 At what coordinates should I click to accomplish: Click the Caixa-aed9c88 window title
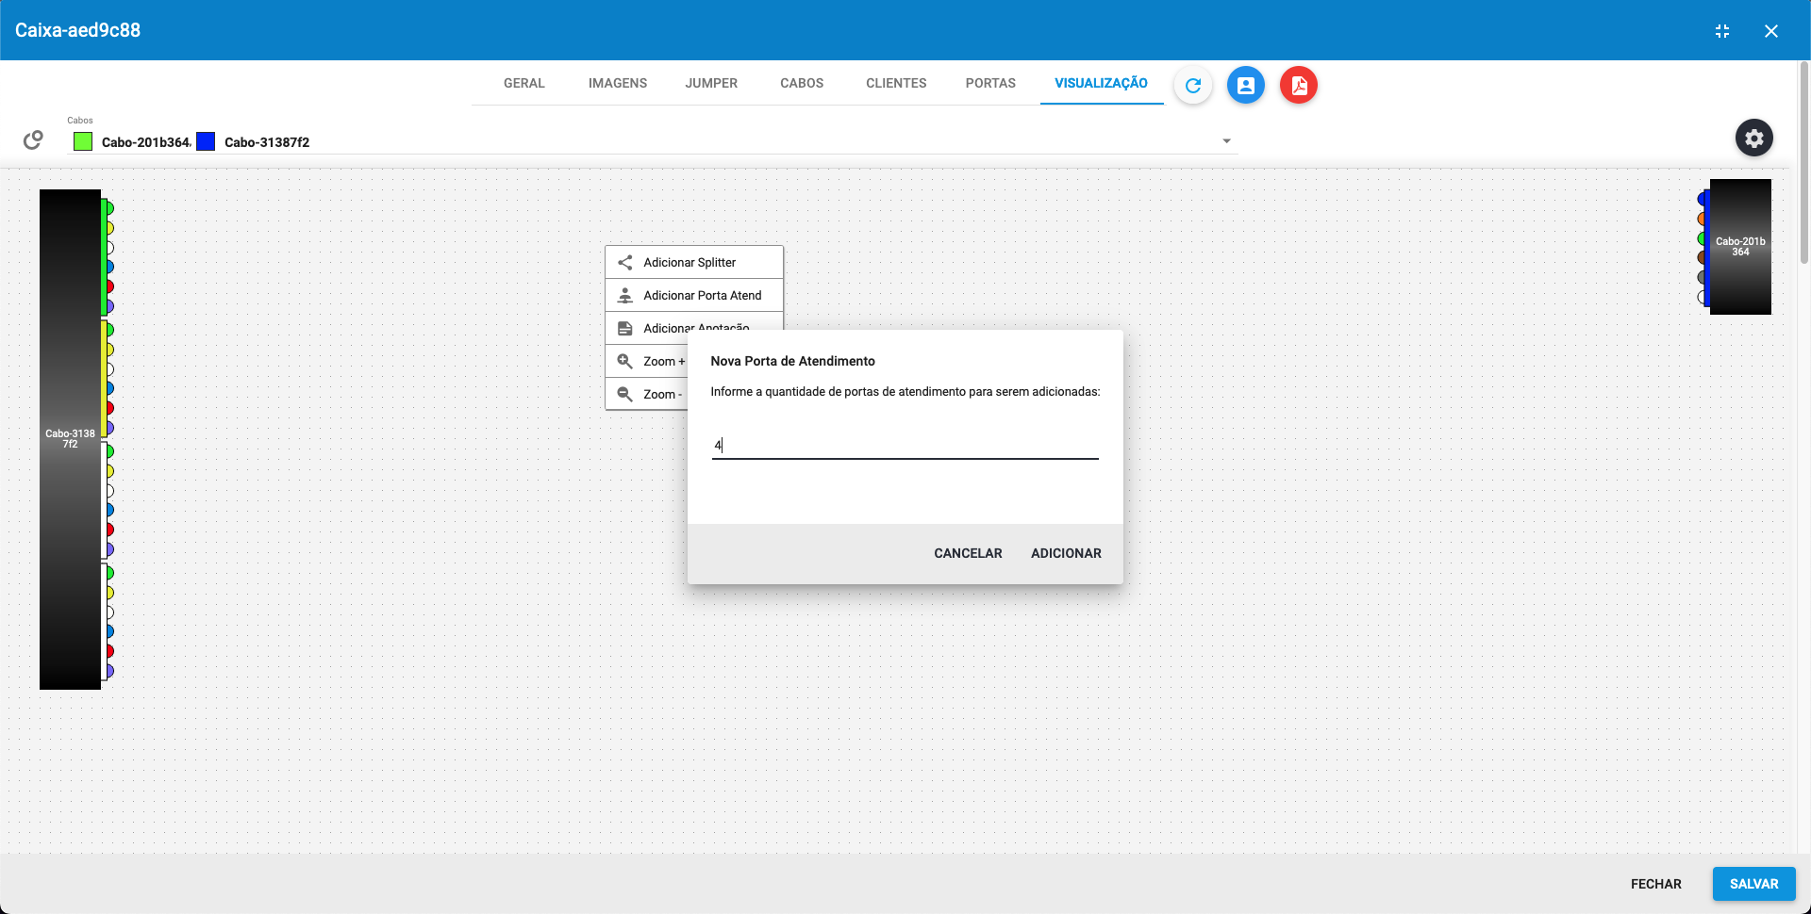77,30
